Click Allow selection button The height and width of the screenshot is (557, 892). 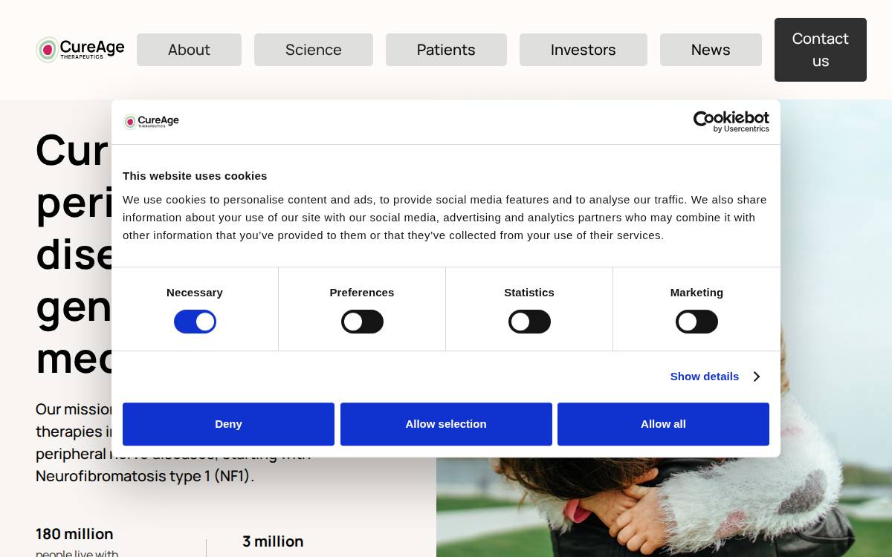point(446,424)
